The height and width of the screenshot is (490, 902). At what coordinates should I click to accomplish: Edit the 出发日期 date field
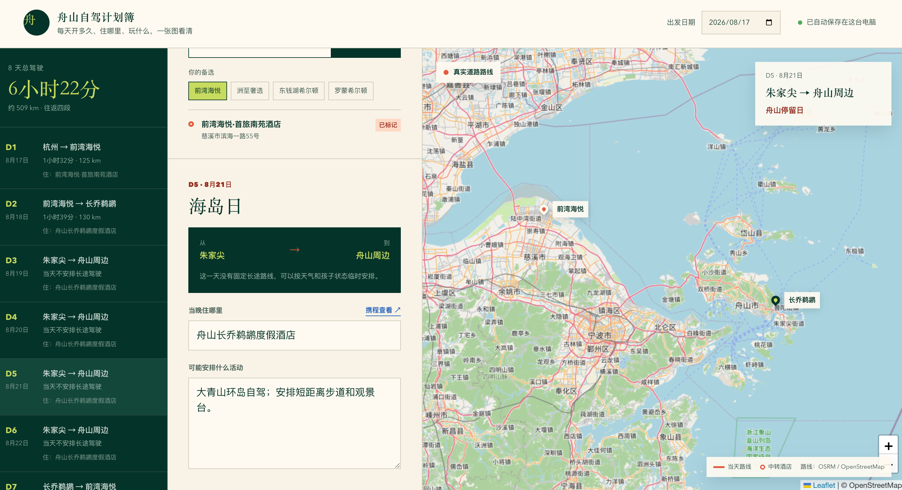click(741, 22)
